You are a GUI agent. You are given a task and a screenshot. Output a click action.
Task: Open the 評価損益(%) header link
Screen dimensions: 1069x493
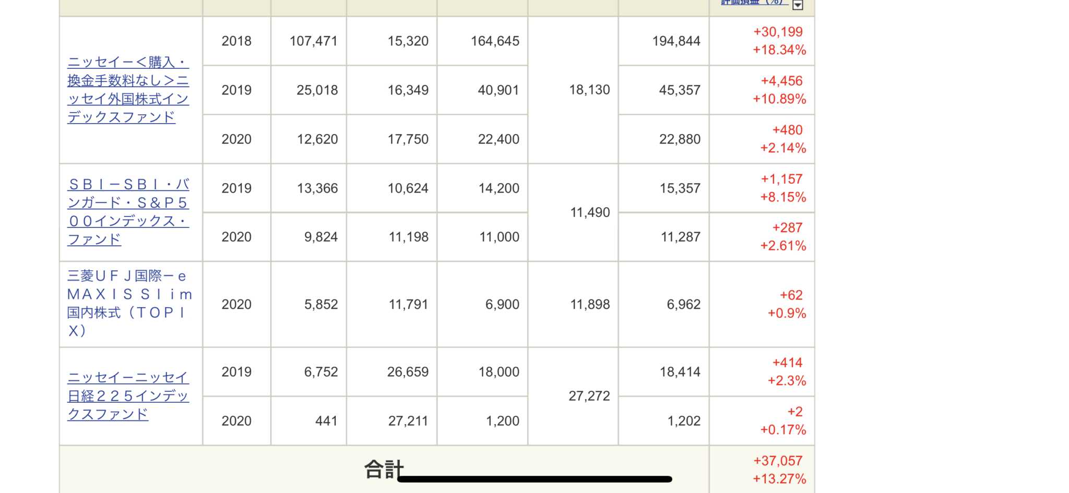point(754,2)
